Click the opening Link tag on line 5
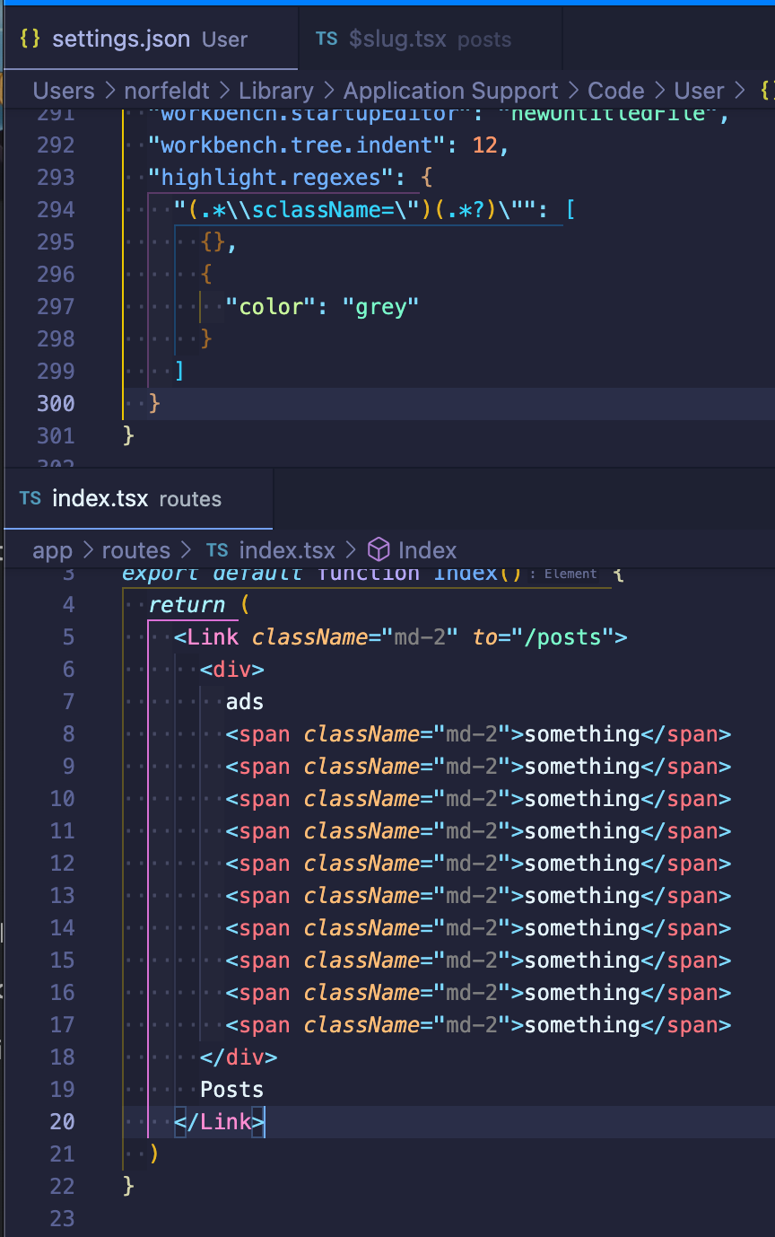The width and height of the screenshot is (775, 1237). (x=206, y=636)
